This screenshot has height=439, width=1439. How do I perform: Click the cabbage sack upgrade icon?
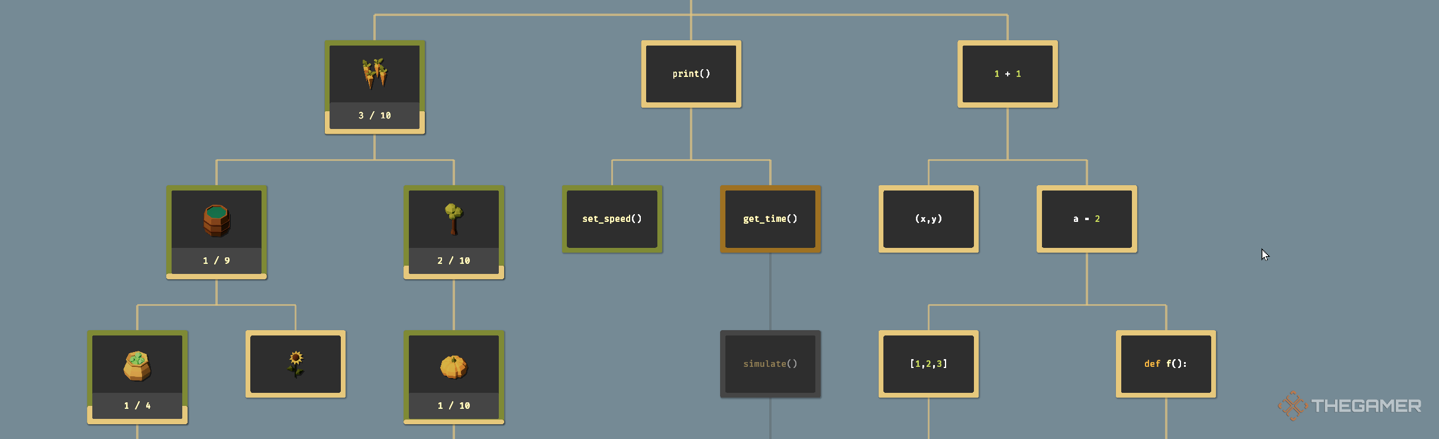[x=137, y=364]
